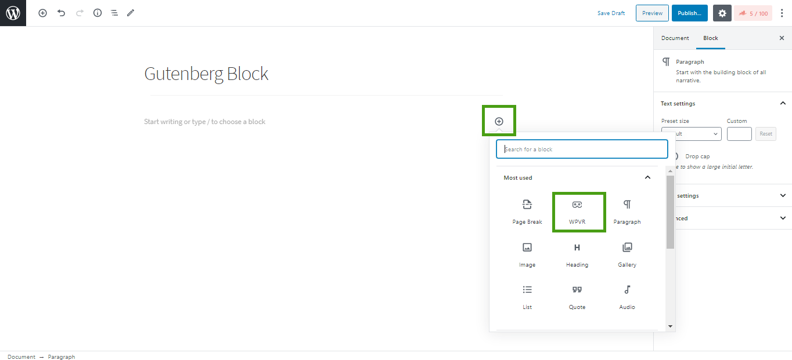Insert a Heading block
Viewport: 792px width, 360px height.
(x=577, y=254)
